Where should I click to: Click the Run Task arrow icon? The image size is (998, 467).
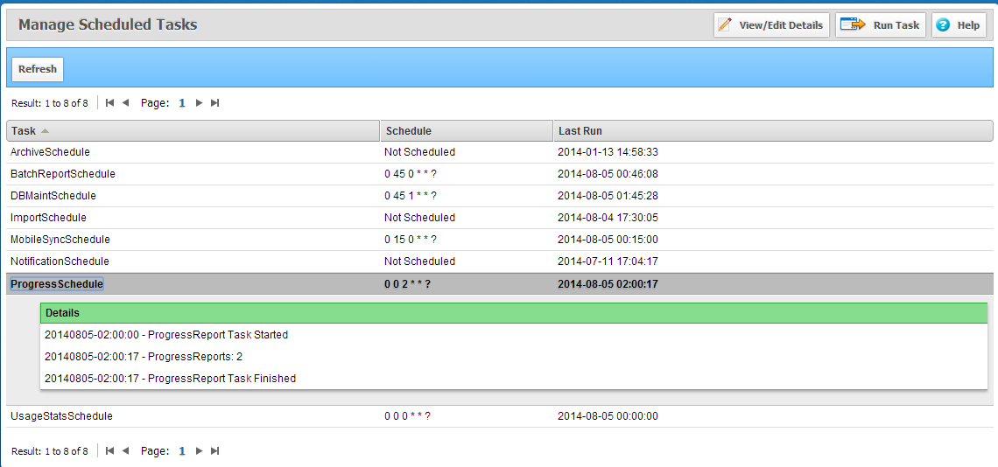853,25
